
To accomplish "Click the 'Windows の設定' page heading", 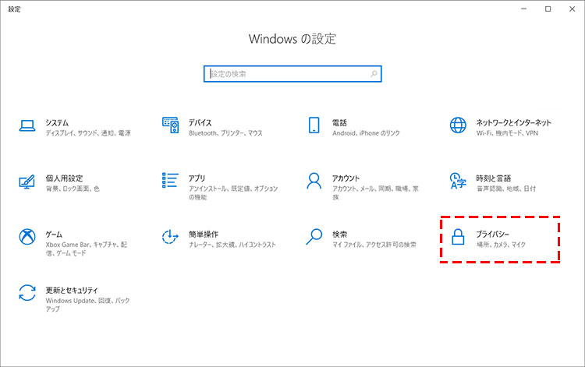I will (292, 39).
